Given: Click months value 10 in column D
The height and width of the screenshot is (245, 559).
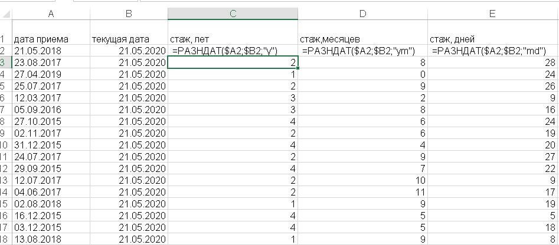Looking at the screenshot, I should [x=362, y=180].
